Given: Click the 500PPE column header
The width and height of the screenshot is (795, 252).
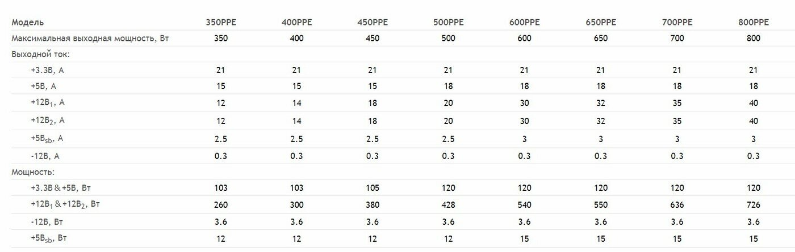Looking at the screenshot, I should click(x=449, y=23).
